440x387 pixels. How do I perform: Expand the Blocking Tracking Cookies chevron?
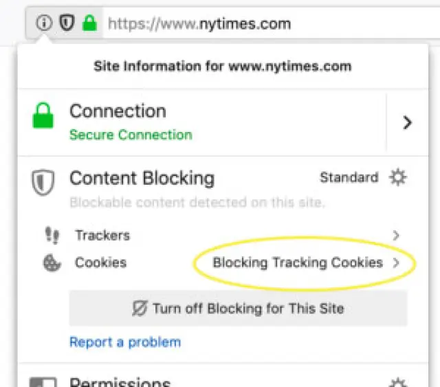396,263
